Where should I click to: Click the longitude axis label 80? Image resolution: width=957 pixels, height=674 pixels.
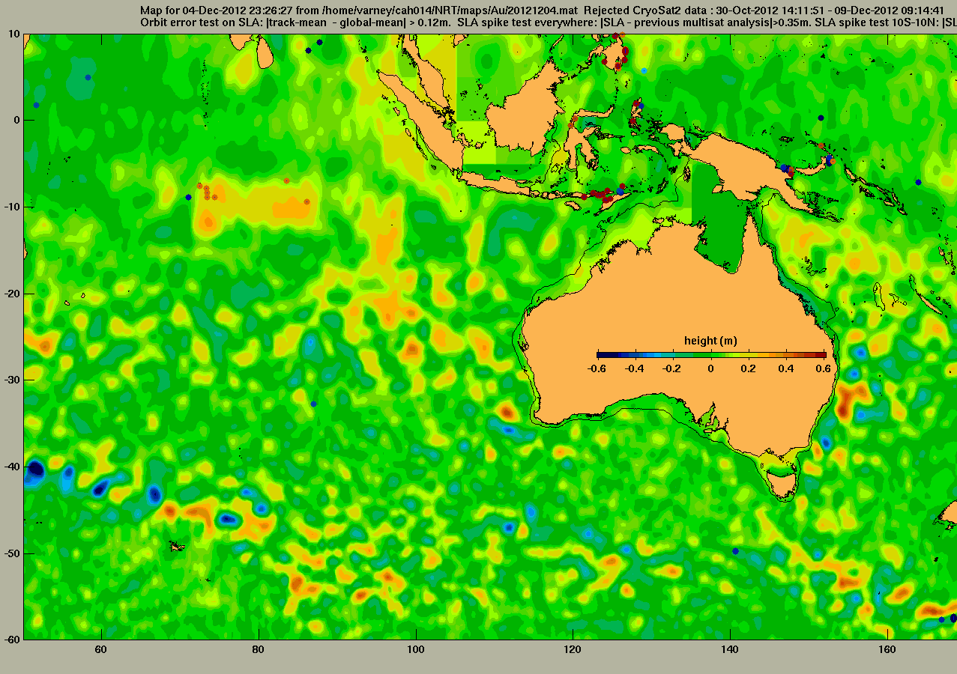click(x=258, y=650)
